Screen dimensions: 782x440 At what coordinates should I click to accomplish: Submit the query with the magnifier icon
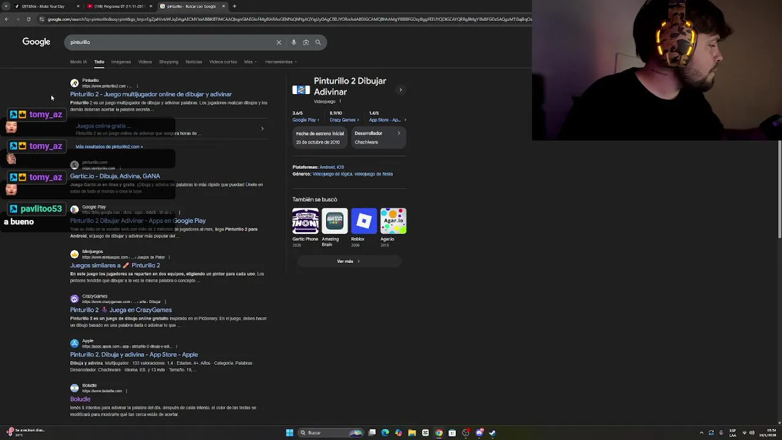pos(318,42)
